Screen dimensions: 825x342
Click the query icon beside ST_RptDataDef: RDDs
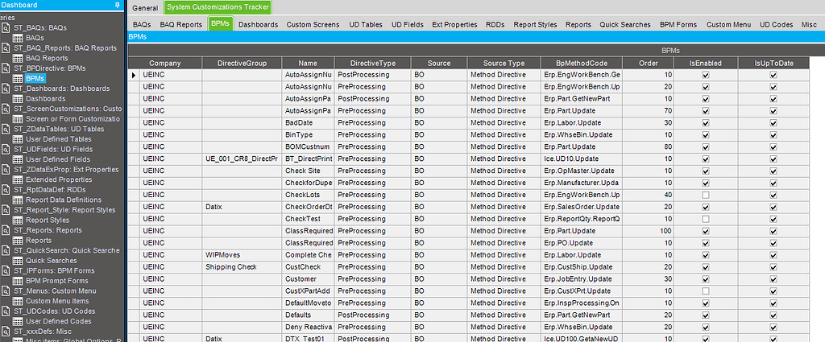click(6, 190)
